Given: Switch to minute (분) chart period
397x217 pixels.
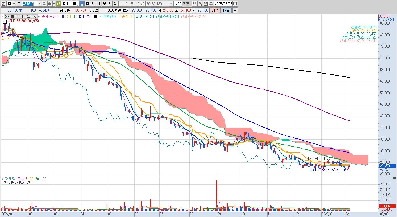Looking at the screenshot, I should [x=104, y=4].
